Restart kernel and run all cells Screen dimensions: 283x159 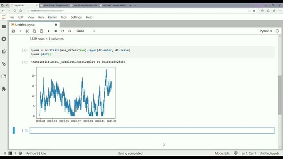pos(70,31)
